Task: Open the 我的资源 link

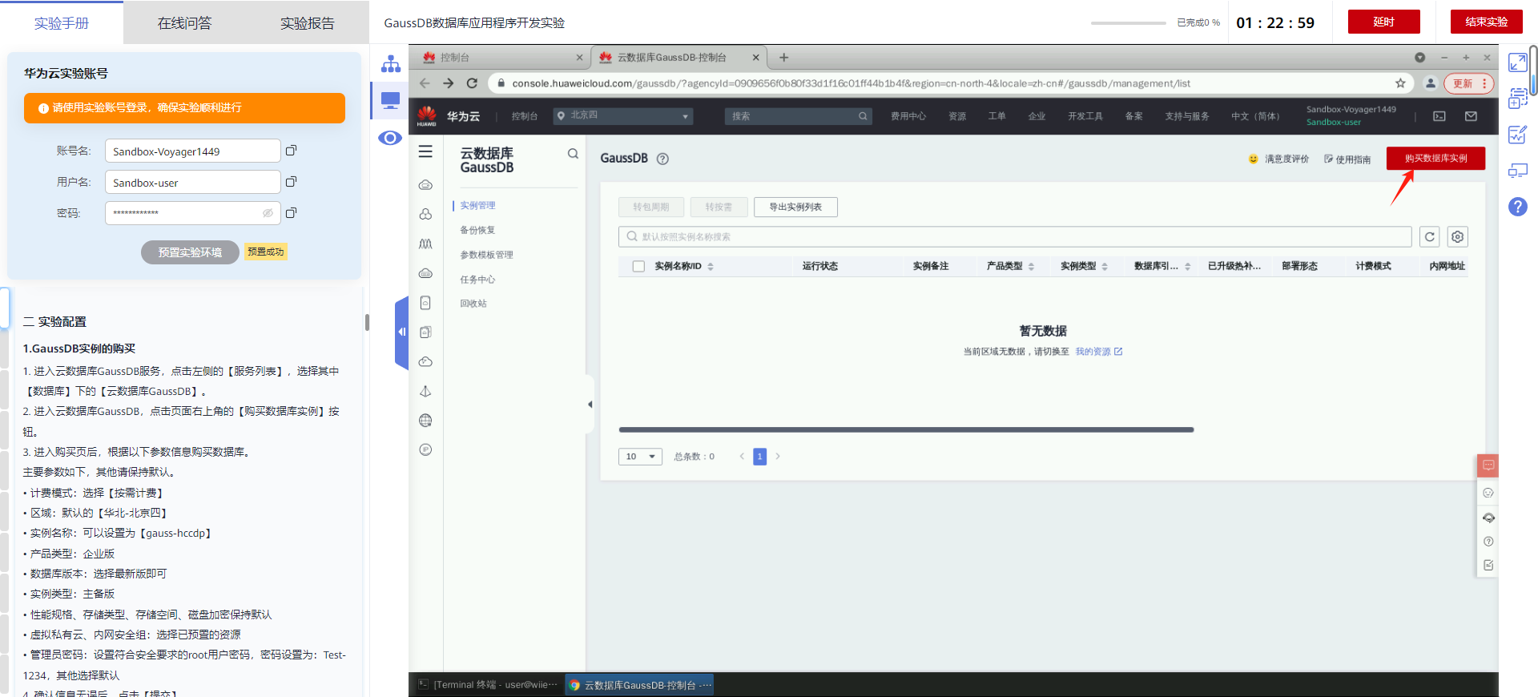Action: [x=1098, y=352]
